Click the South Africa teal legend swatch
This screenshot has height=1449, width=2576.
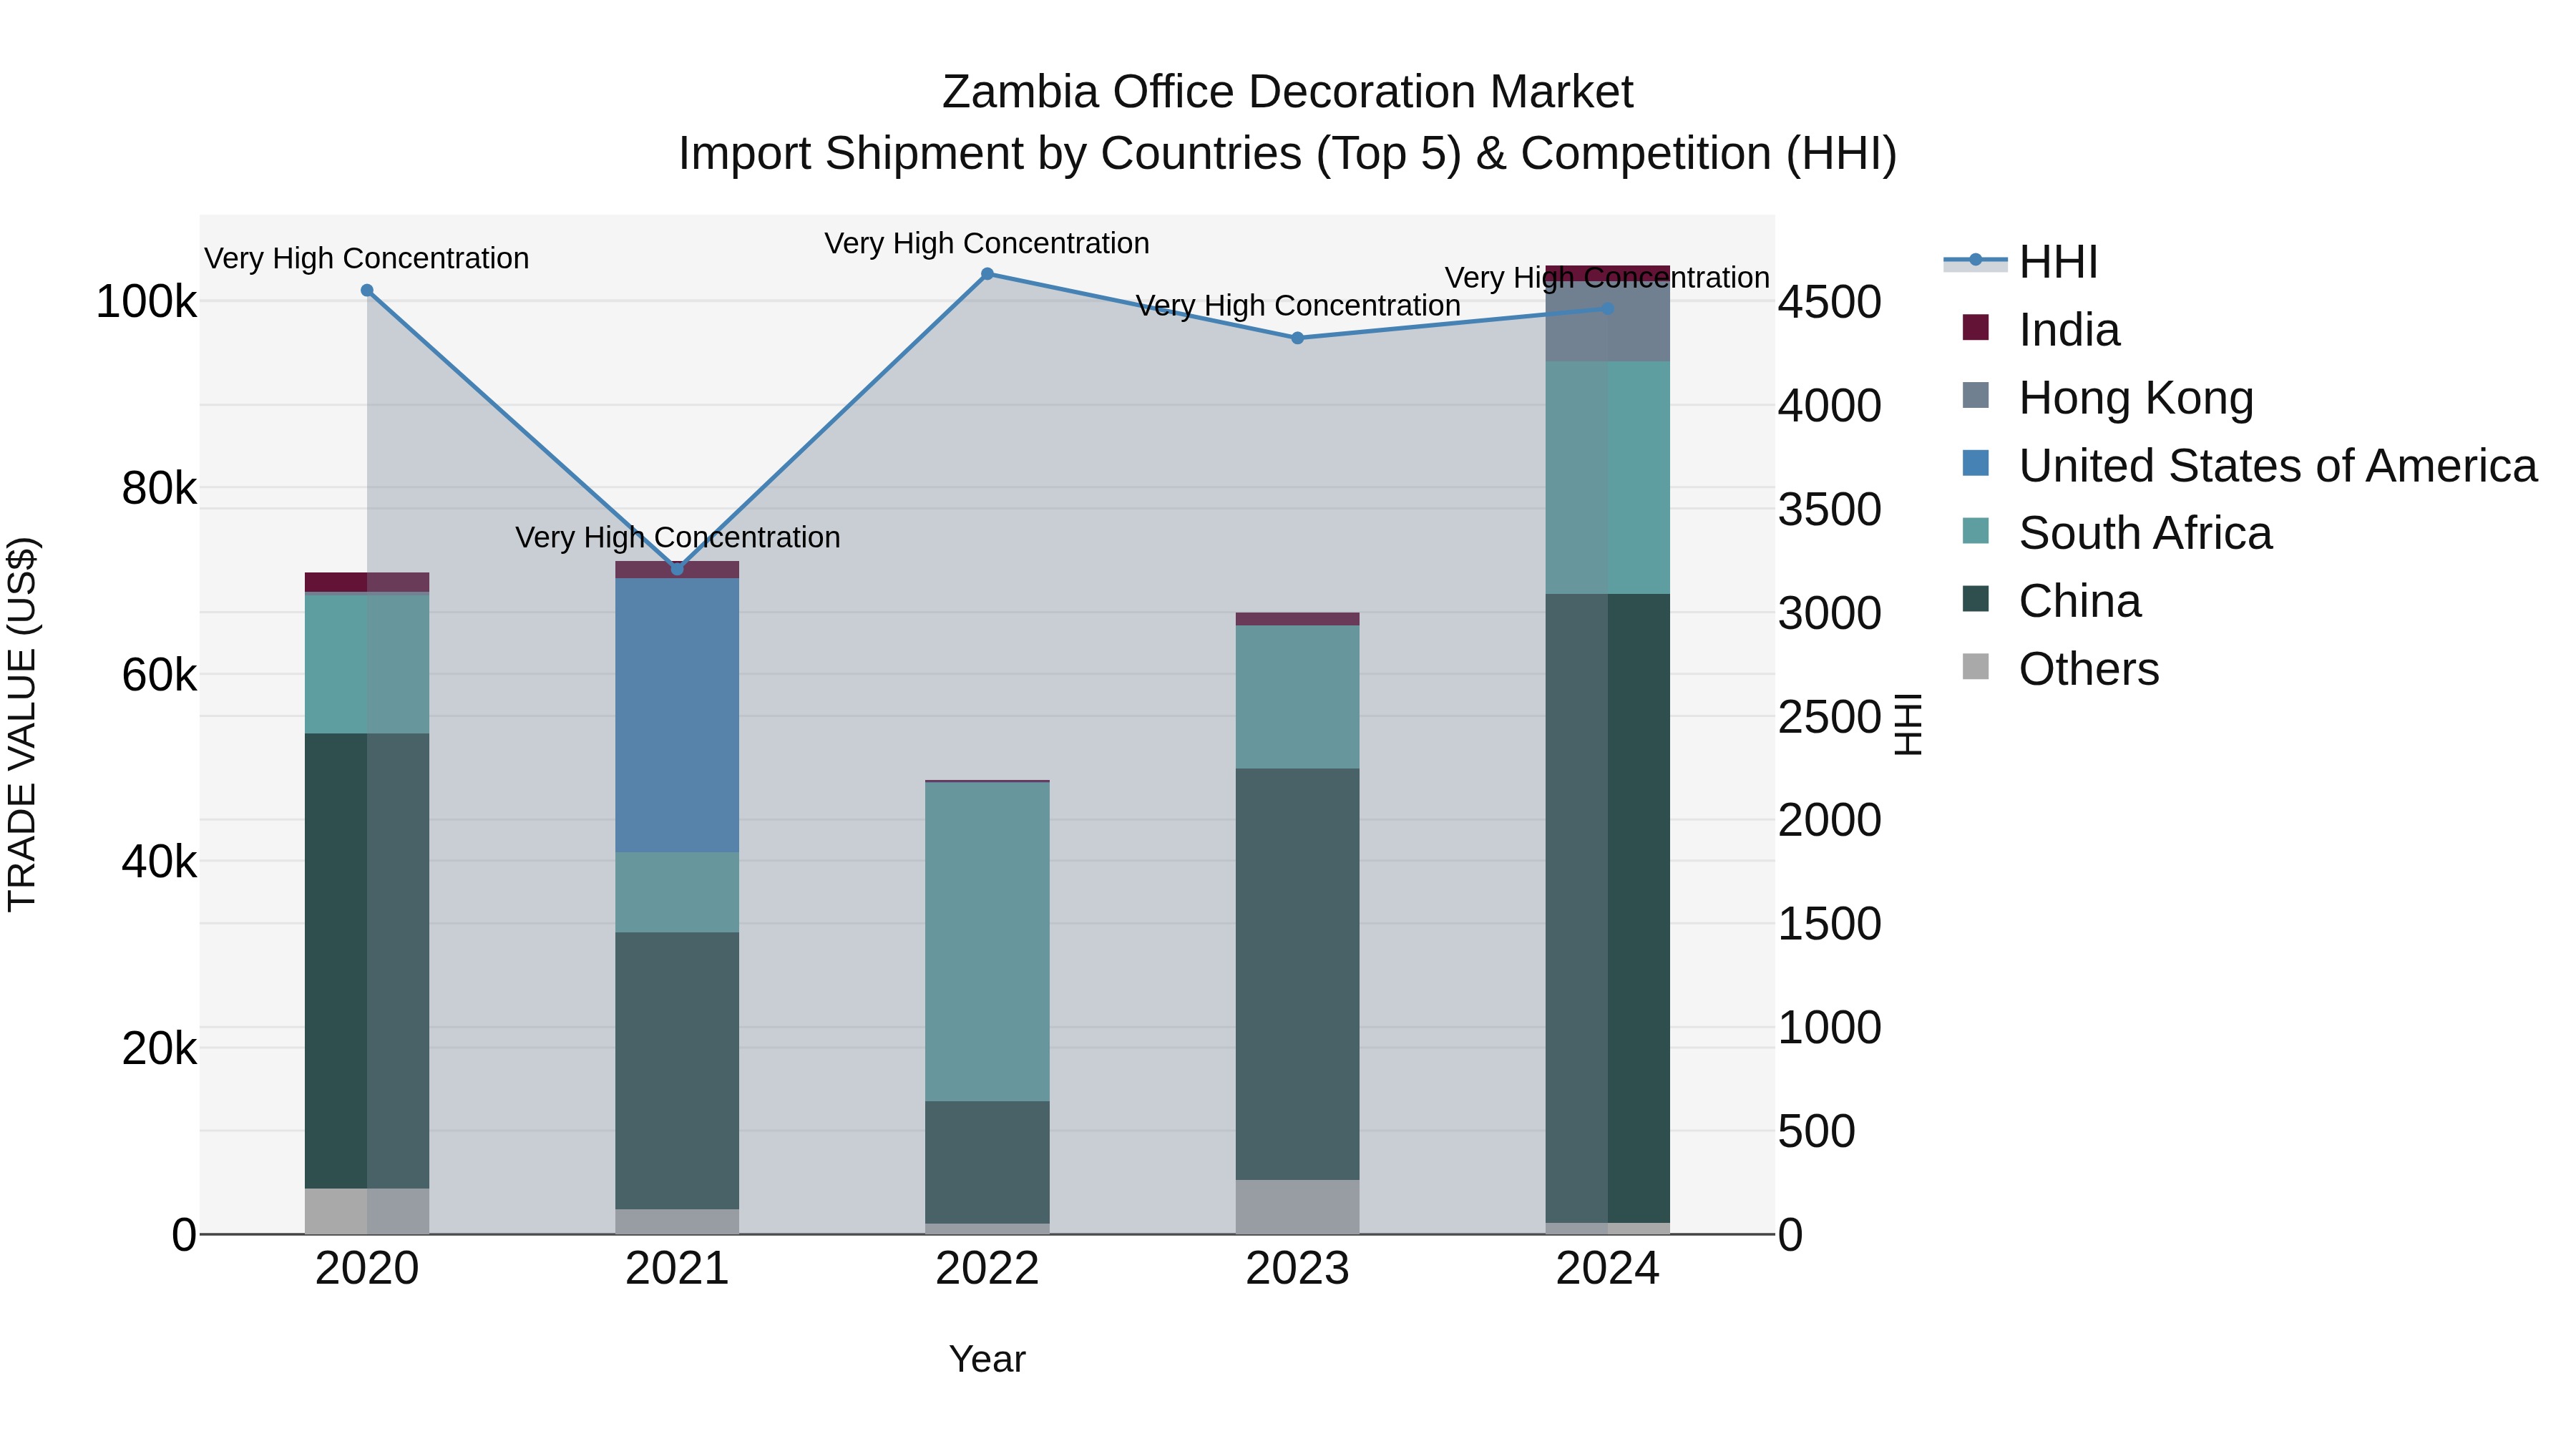pyautogui.click(x=1976, y=531)
